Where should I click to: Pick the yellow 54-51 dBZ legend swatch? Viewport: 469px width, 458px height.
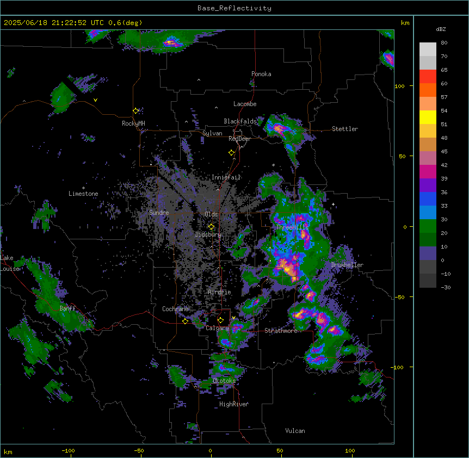click(428, 117)
